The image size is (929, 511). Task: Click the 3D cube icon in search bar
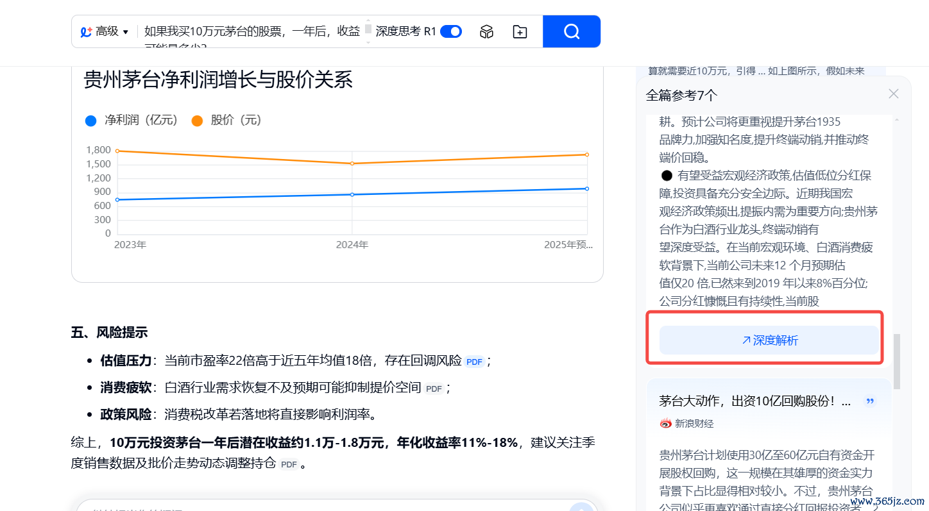click(x=487, y=31)
